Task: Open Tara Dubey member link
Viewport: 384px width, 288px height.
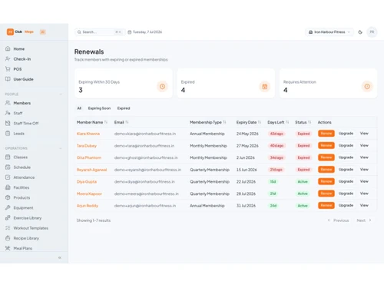Action: pos(87,146)
